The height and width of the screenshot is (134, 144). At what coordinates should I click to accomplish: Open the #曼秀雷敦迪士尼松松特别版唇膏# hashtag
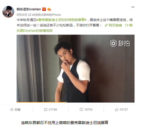point(61,20)
